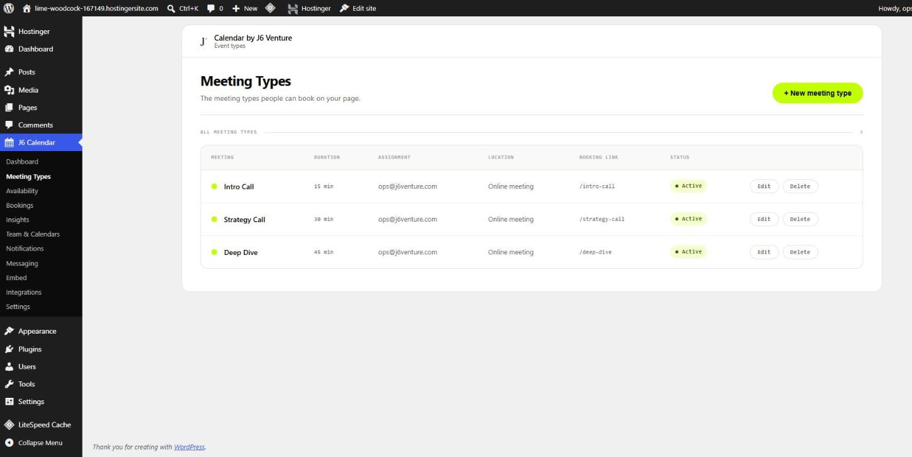Open the Posts menu
This screenshot has width=912, height=457.
click(x=41, y=72)
